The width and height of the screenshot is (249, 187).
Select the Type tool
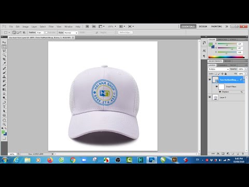pyautogui.click(x=4, y=107)
